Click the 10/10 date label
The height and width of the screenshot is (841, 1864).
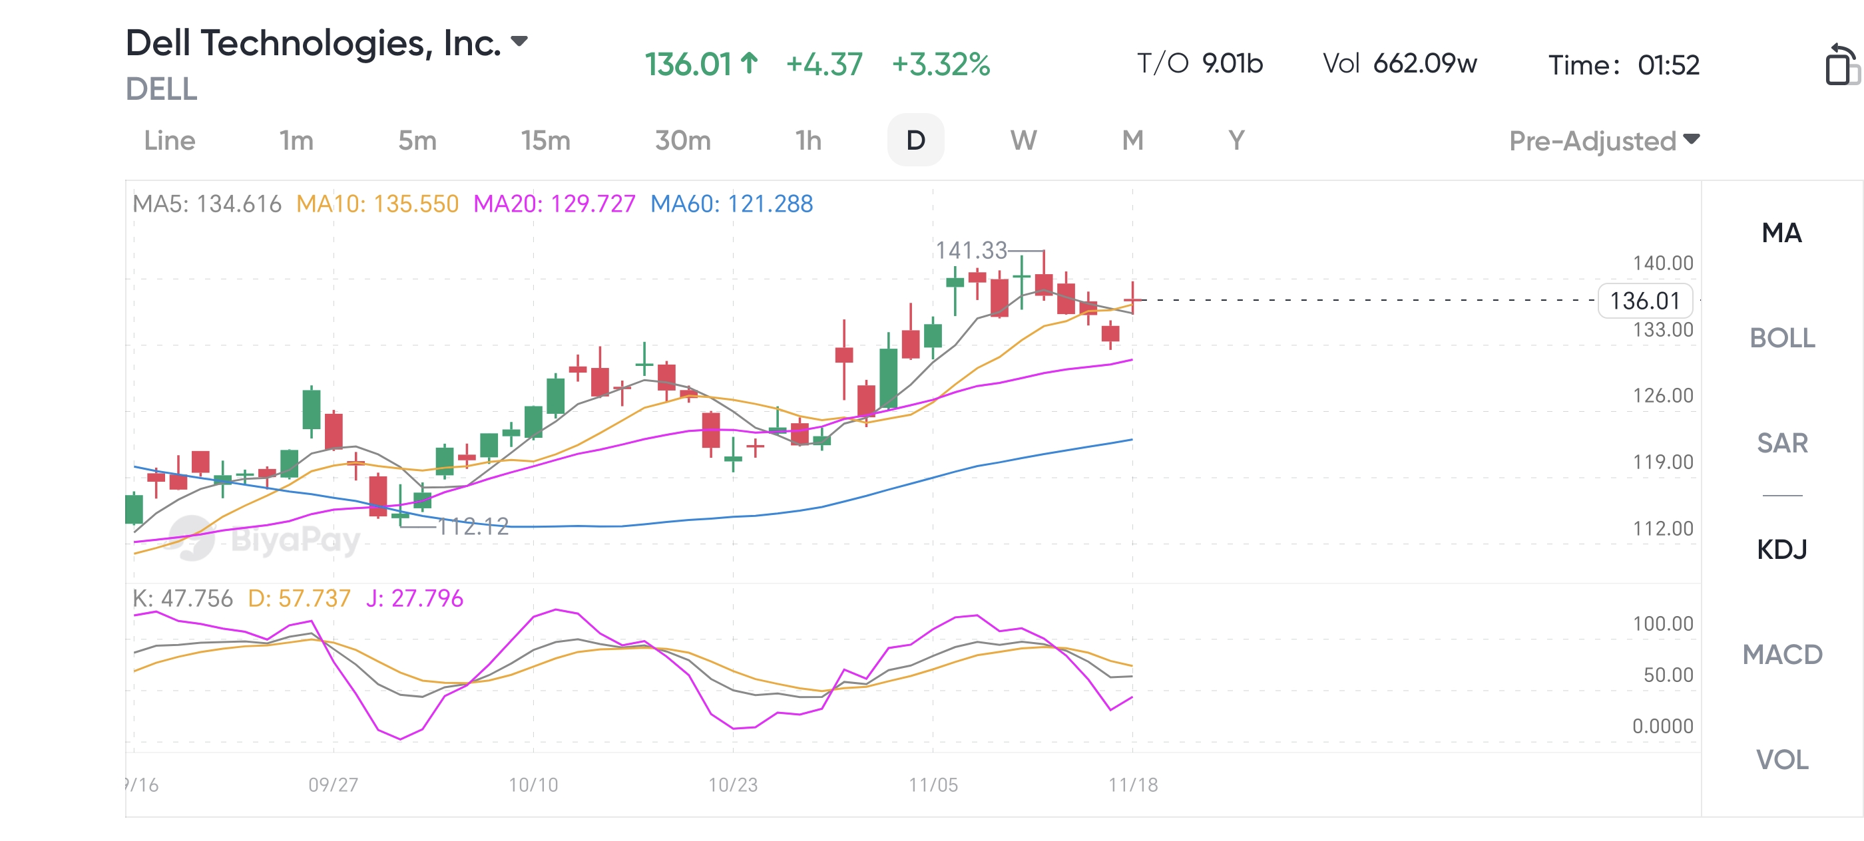tap(533, 785)
